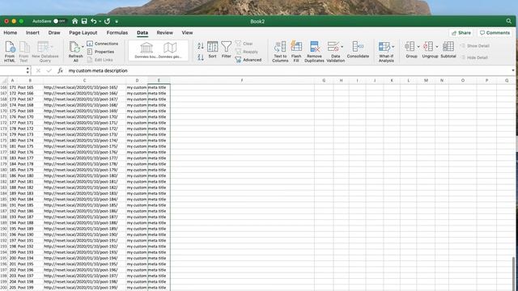Sort ascending A to Z

[201, 46]
